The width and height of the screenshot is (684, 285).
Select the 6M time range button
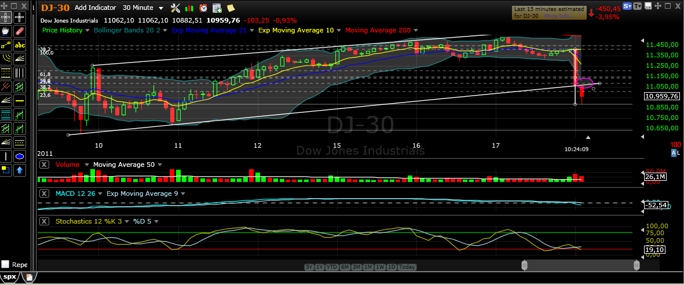coord(344,267)
